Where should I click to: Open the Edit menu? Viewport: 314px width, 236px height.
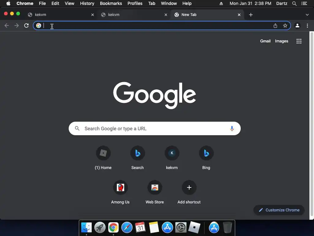click(x=55, y=3)
